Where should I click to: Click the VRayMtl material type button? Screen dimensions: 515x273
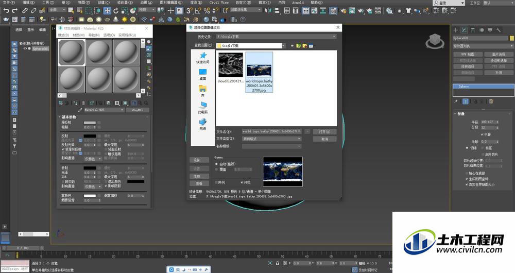click(137, 110)
